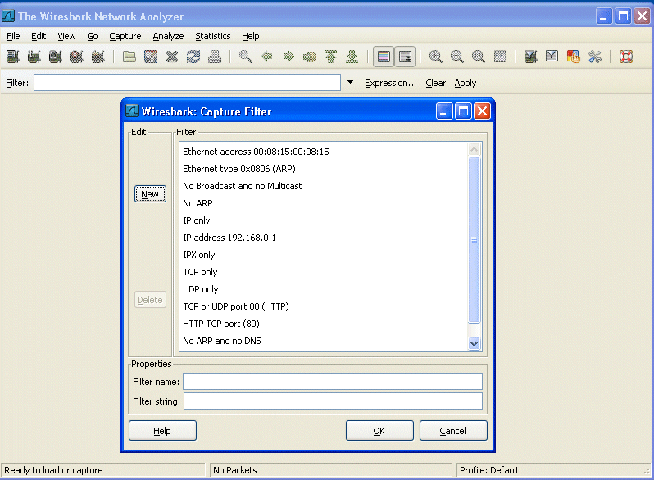The width and height of the screenshot is (654, 480).
Task: Edit capture filters toolbar icon
Action: pyautogui.click(x=530, y=57)
